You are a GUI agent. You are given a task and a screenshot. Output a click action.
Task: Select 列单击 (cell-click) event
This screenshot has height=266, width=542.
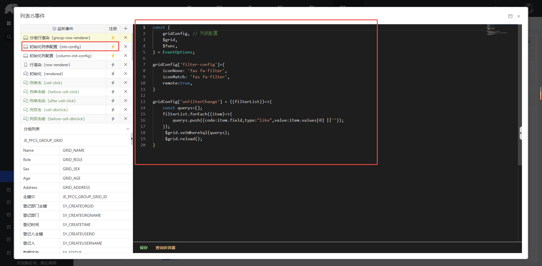(63, 83)
